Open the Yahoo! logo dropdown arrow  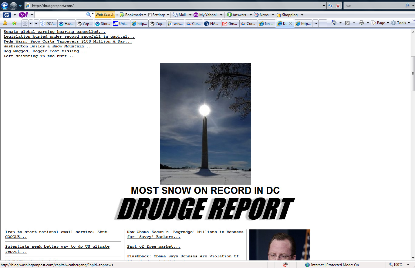pos(32,15)
